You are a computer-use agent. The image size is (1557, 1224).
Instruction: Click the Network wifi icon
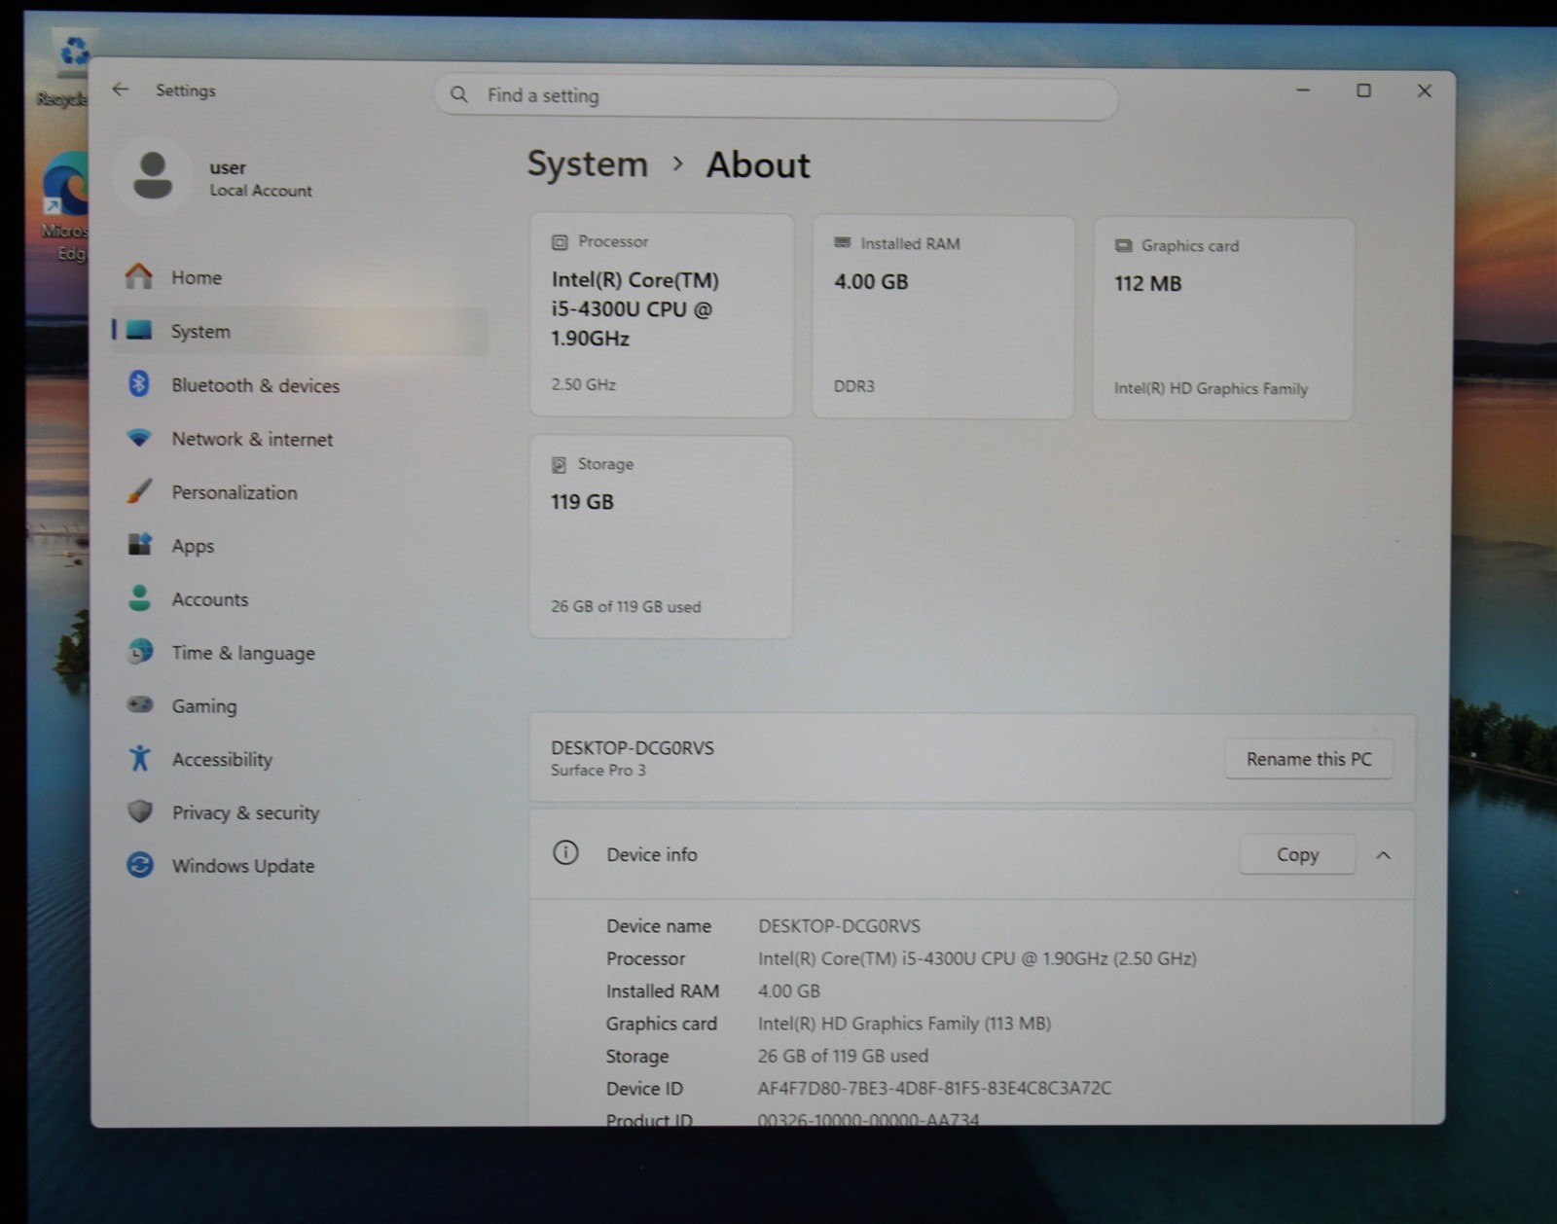click(139, 438)
